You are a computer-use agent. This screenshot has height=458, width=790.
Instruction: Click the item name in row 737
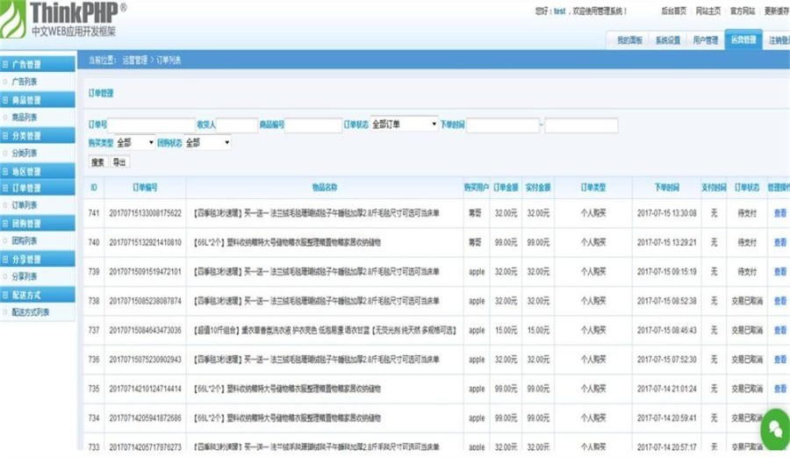click(325, 330)
